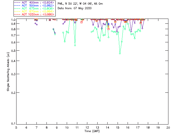
Task: Click the lowest green diamond data point
Action: click(120, 53)
